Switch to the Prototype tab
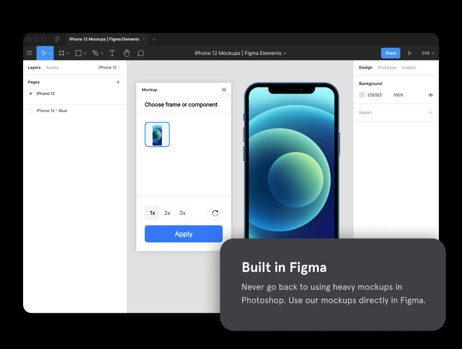This screenshot has height=349, width=462. point(387,68)
